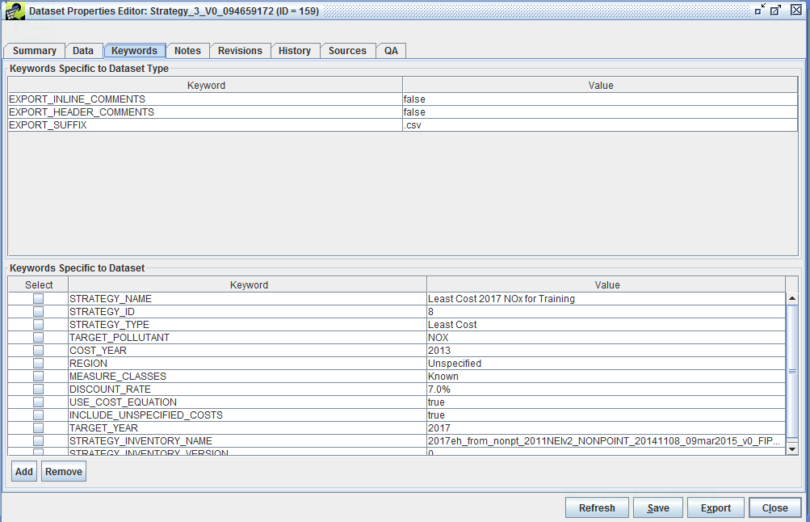
Task: Enable the checkbox for TARGET_POLLUTANT
Action: click(38, 337)
